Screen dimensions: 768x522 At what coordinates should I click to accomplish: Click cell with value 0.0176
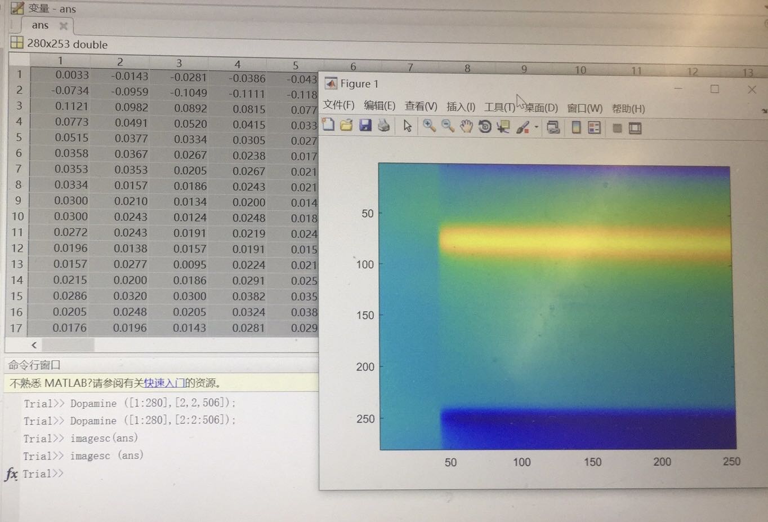[69, 328]
